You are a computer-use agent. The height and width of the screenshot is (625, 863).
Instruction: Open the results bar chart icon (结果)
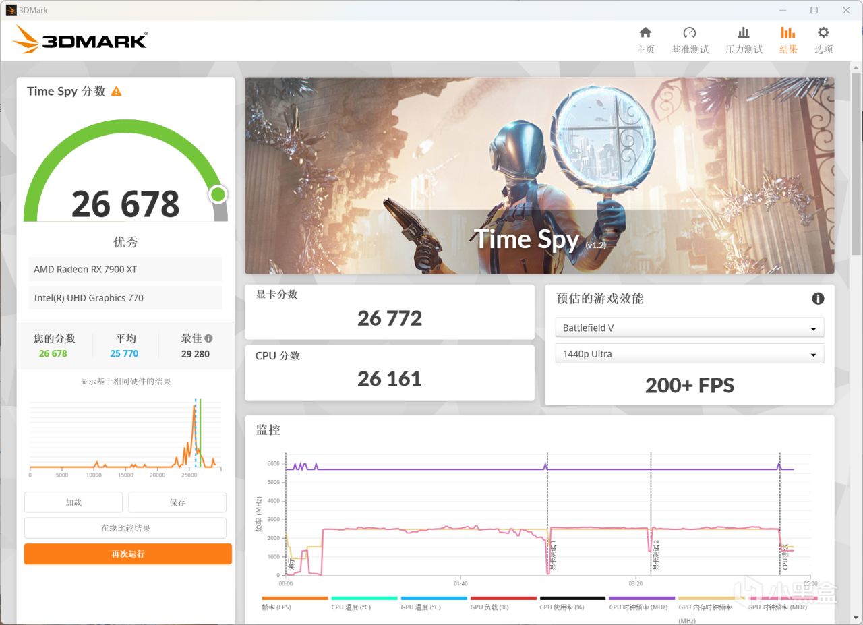click(x=788, y=33)
